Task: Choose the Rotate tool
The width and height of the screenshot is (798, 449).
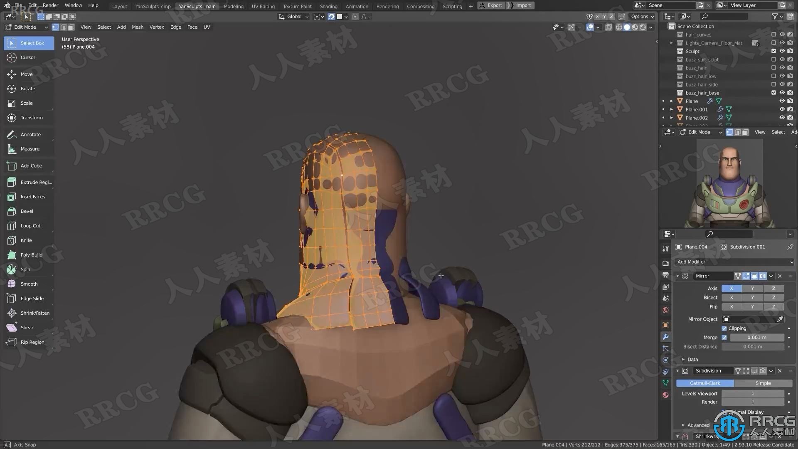Action: pyautogui.click(x=29, y=89)
